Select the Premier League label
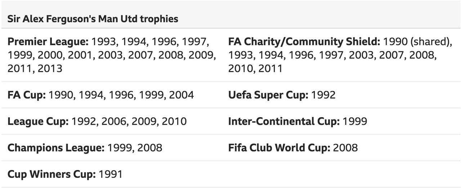Viewport: 461px width, 188px height. 48,42
